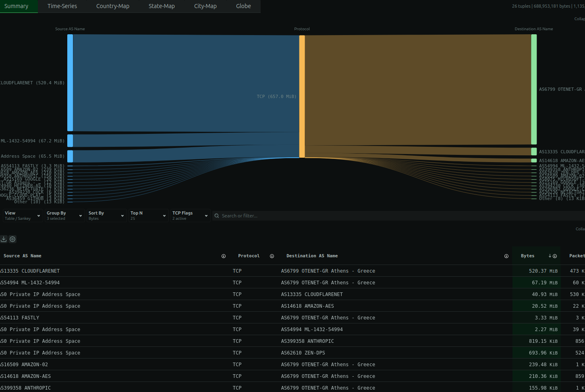Click the 239.48 KiB bytes cell
The height and width of the screenshot is (392, 585).
point(536,365)
